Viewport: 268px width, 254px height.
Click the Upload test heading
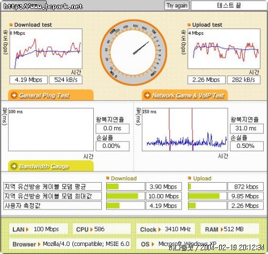pyautogui.click(x=207, y=25)
